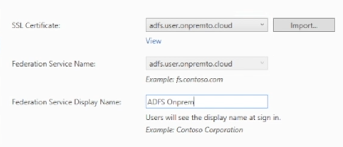Click the 'Example: Contoso Corporation' hint text

(194, 130)
